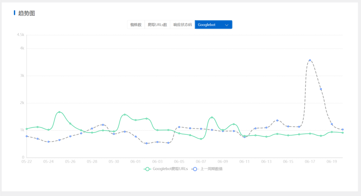The height and width of the screenshot is (196, 361).
Task: Select the dashed line peak point at 06-17
Action: click(x=310, y=60)
